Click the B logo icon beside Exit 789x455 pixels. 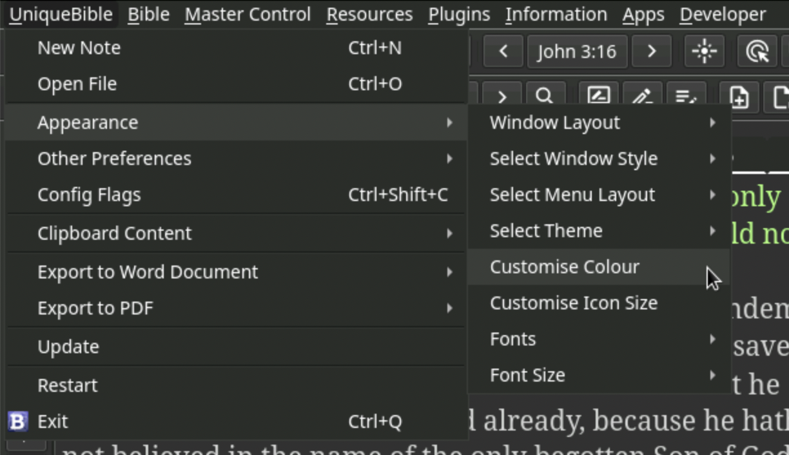(18, 421)
